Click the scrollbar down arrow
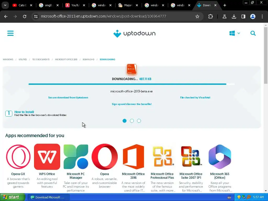The width and height of the screenshot is (268, 201). click(266, 191)
